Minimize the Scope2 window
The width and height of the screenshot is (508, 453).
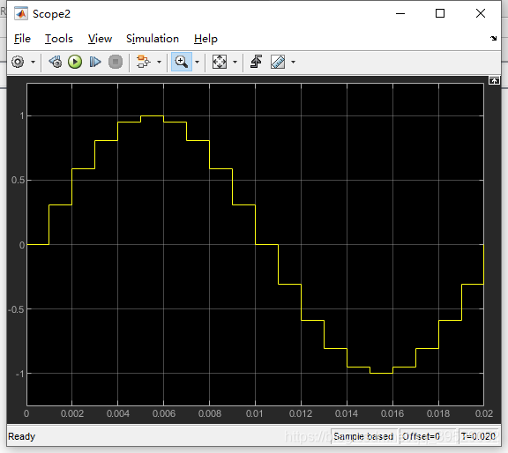tap(400, 13)
